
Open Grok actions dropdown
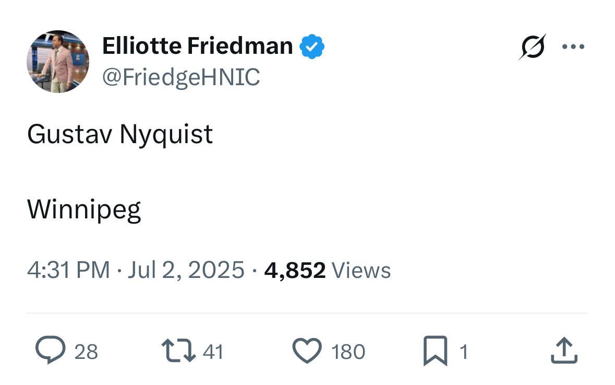tap(533, 46)
